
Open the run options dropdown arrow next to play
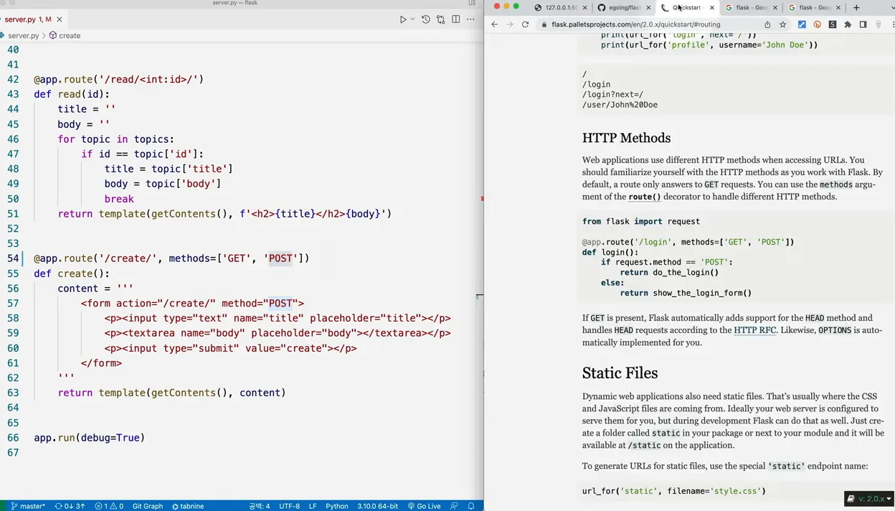pyautogui.click(x=412, y=19)
